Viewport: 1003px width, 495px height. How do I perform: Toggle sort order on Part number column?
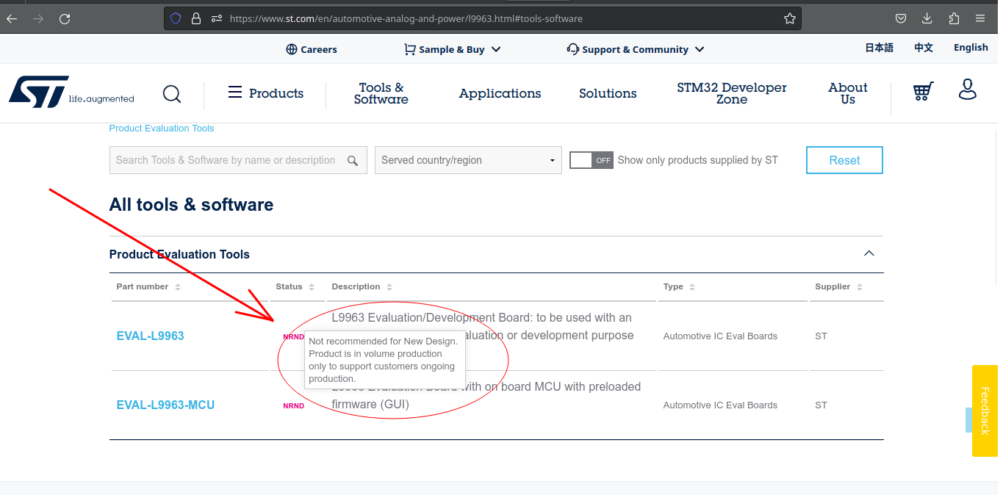(x=176, y=286)
